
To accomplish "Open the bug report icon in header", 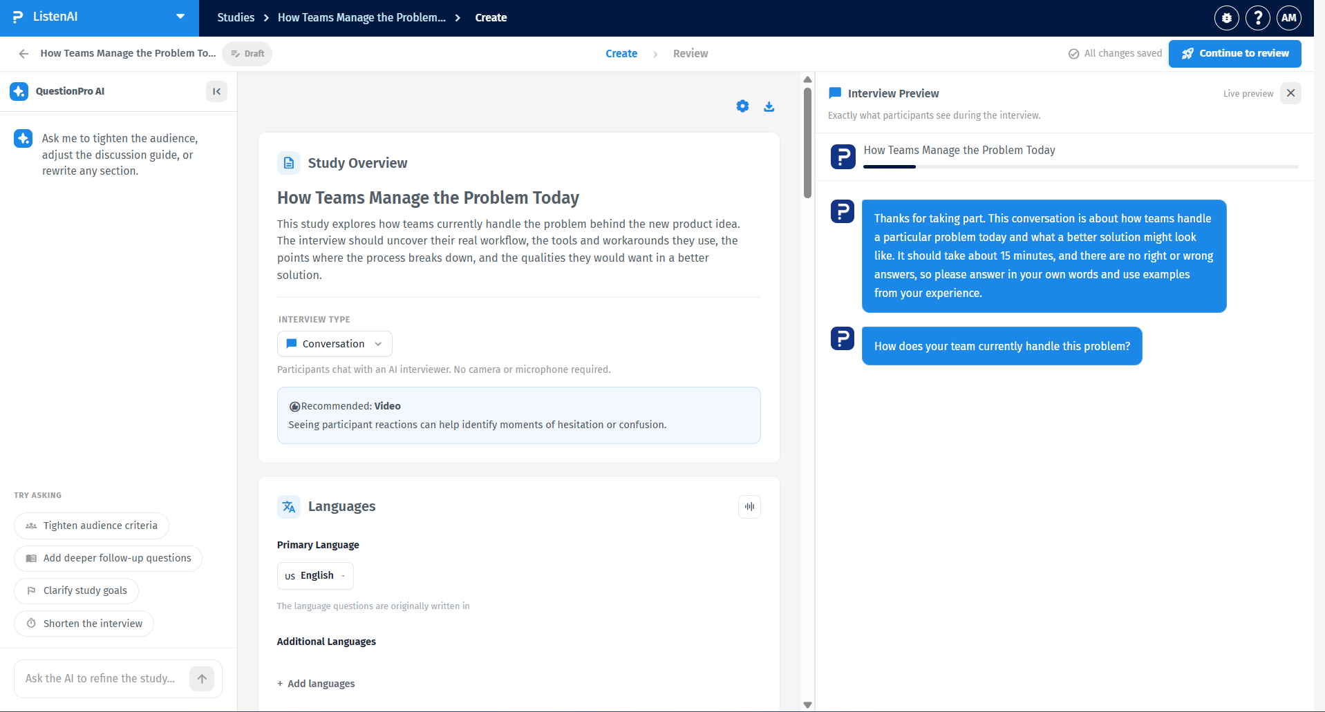I will [x=1227, y=18].
